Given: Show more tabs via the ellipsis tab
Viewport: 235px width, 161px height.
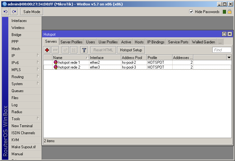Looking at the screenshot, I should [x=220, y=42].
